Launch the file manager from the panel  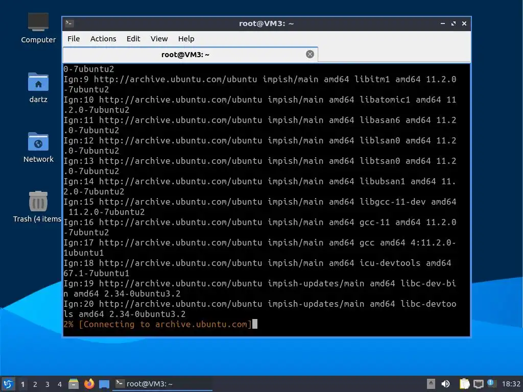coord(74,384)
